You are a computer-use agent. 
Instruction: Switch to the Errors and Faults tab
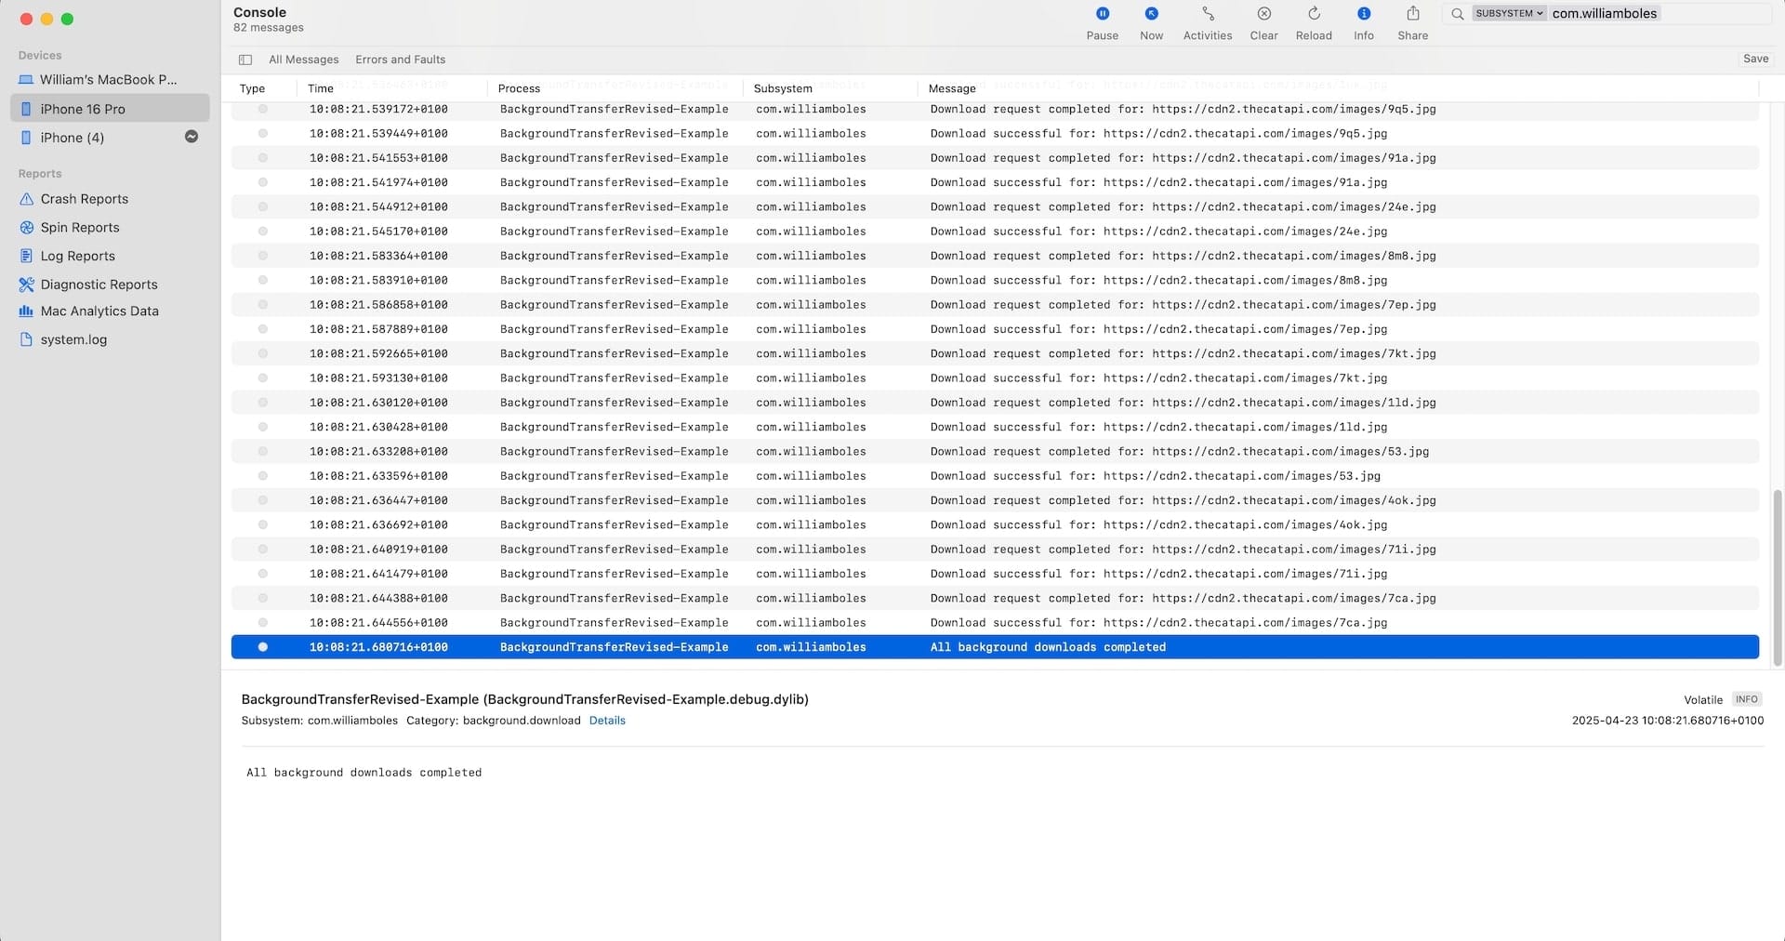tap(400, 59)
